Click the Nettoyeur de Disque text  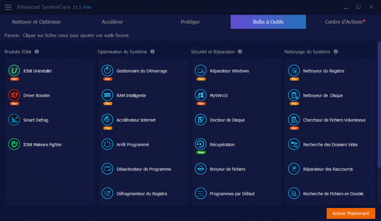click(x=323, y=95)
